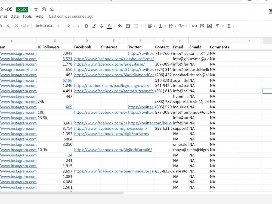Open the cell borders tool
Image resolution: width=272 pixels, height=204 pixels.
[x=128, y=26]
